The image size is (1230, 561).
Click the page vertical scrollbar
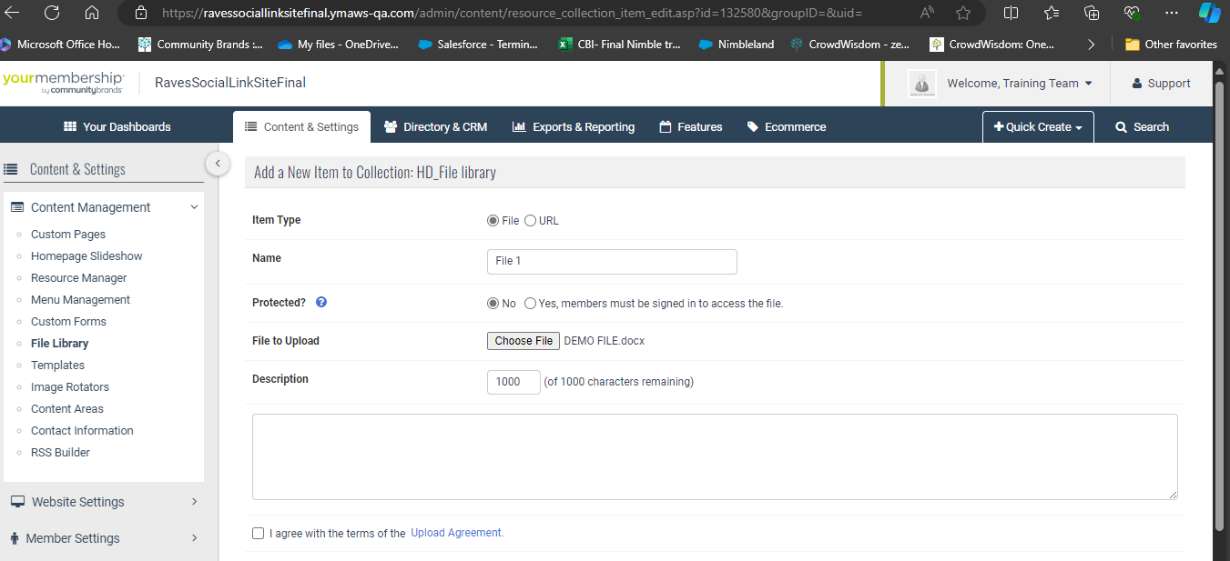pyautogui.click(x=1220, y=300)
